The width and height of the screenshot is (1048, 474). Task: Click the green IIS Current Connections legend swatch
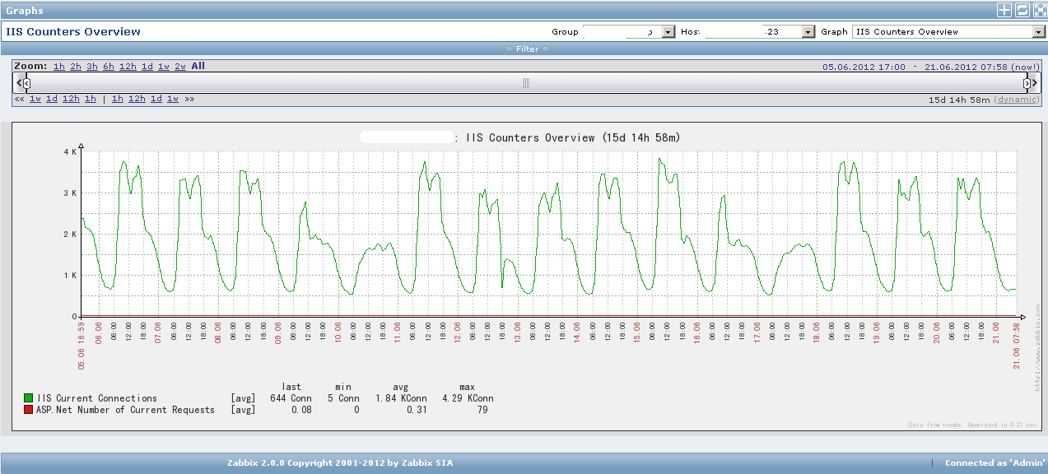(28, 398)
